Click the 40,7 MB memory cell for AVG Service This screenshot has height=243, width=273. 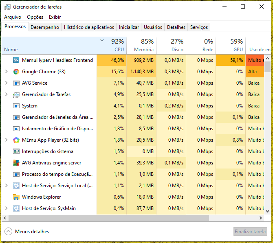pyautogui.click(x=141, y=83)
